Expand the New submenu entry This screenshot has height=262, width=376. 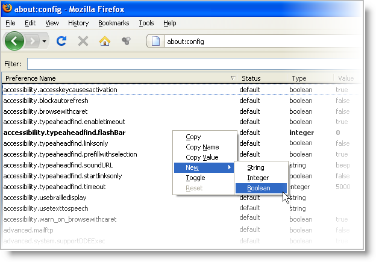204,167
